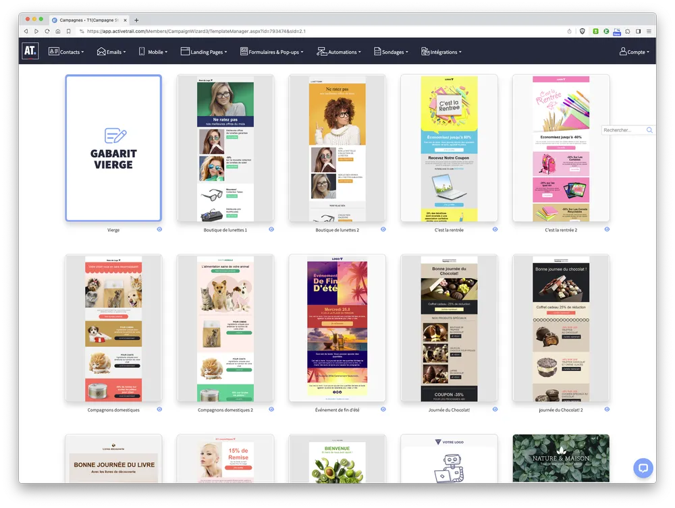The width and height of the screenshot is (675, 508).
Task: Open the chat bubble in the corner
Action: pyautogui.click(x=643, y=468)
